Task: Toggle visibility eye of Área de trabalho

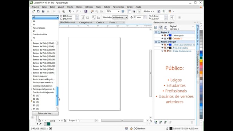Action: 162,48
